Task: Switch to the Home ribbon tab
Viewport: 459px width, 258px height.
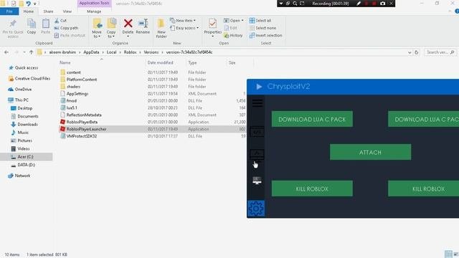Action: pos(29,11)
